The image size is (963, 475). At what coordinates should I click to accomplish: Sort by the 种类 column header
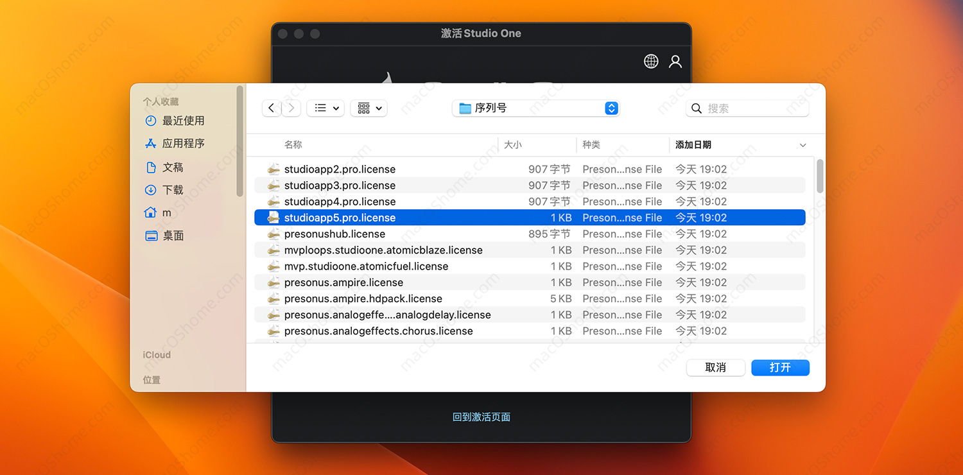click(x=591, y=145)
